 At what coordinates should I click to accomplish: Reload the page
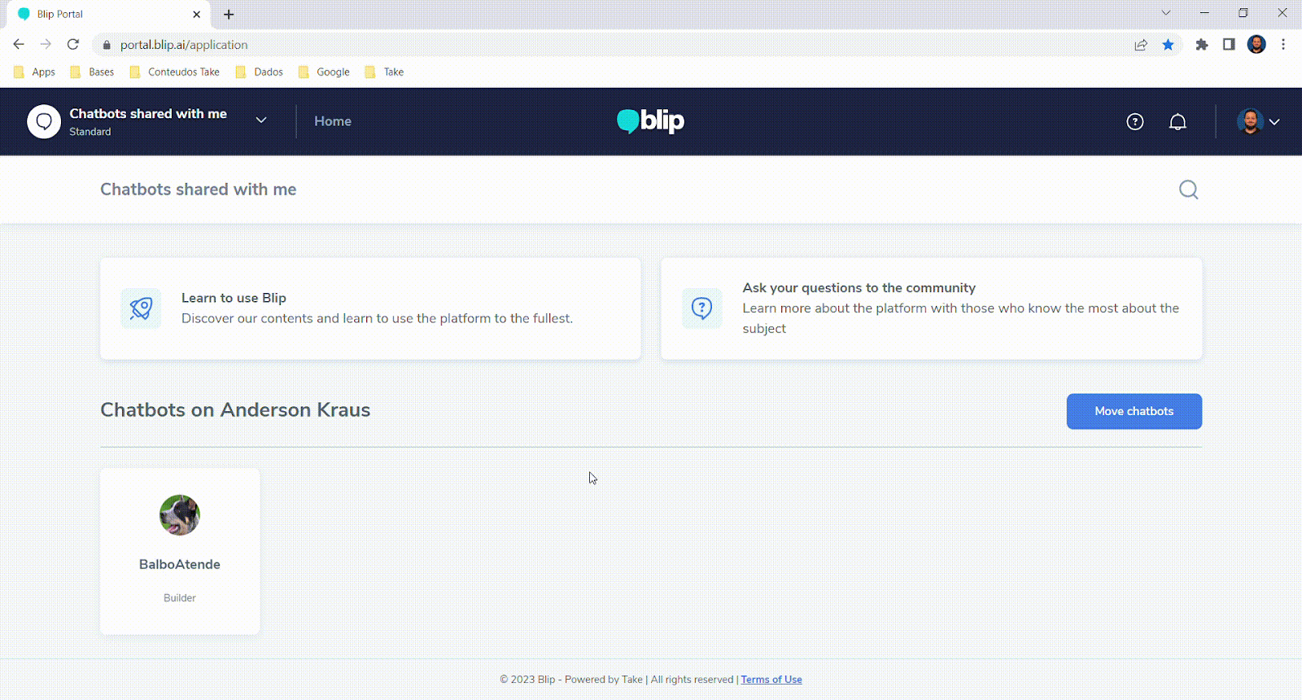(x=73, y=45)
